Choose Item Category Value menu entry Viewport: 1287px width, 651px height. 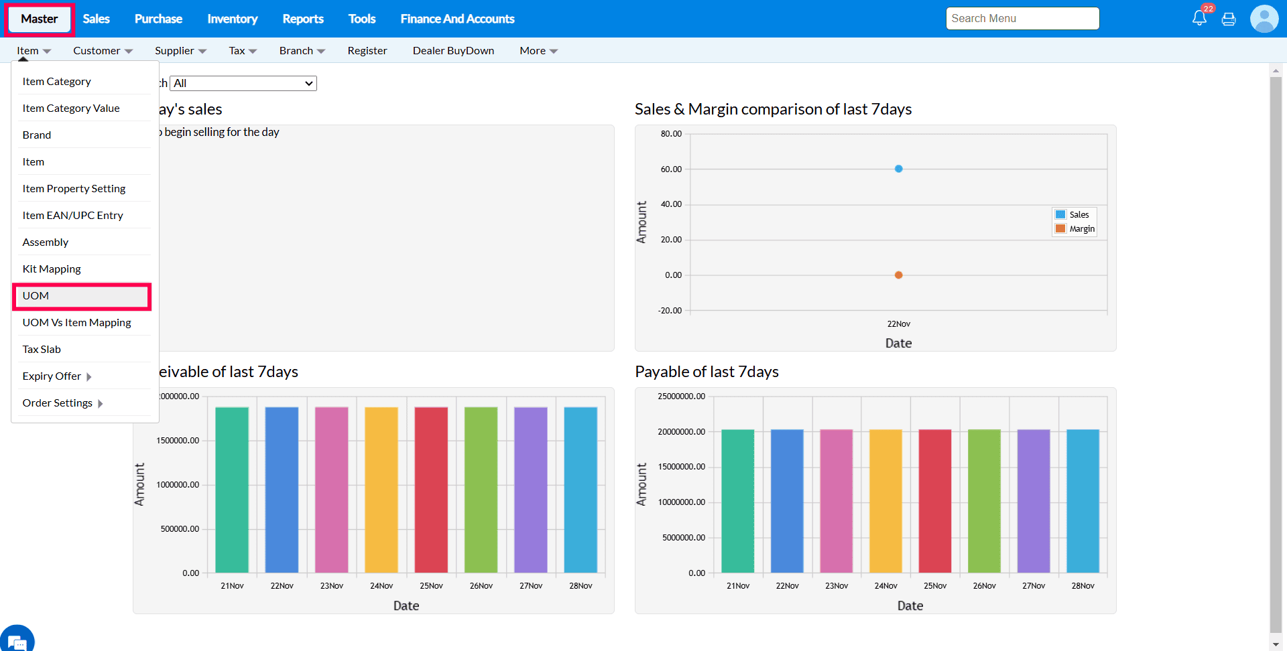coord(71,108)
